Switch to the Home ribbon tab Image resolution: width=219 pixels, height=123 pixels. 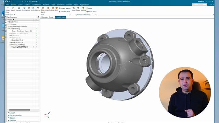click(x=14, y=4)
